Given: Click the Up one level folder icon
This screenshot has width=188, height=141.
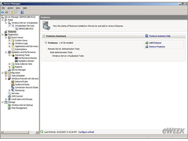Looking at the screenshot, I should point(12,12).
